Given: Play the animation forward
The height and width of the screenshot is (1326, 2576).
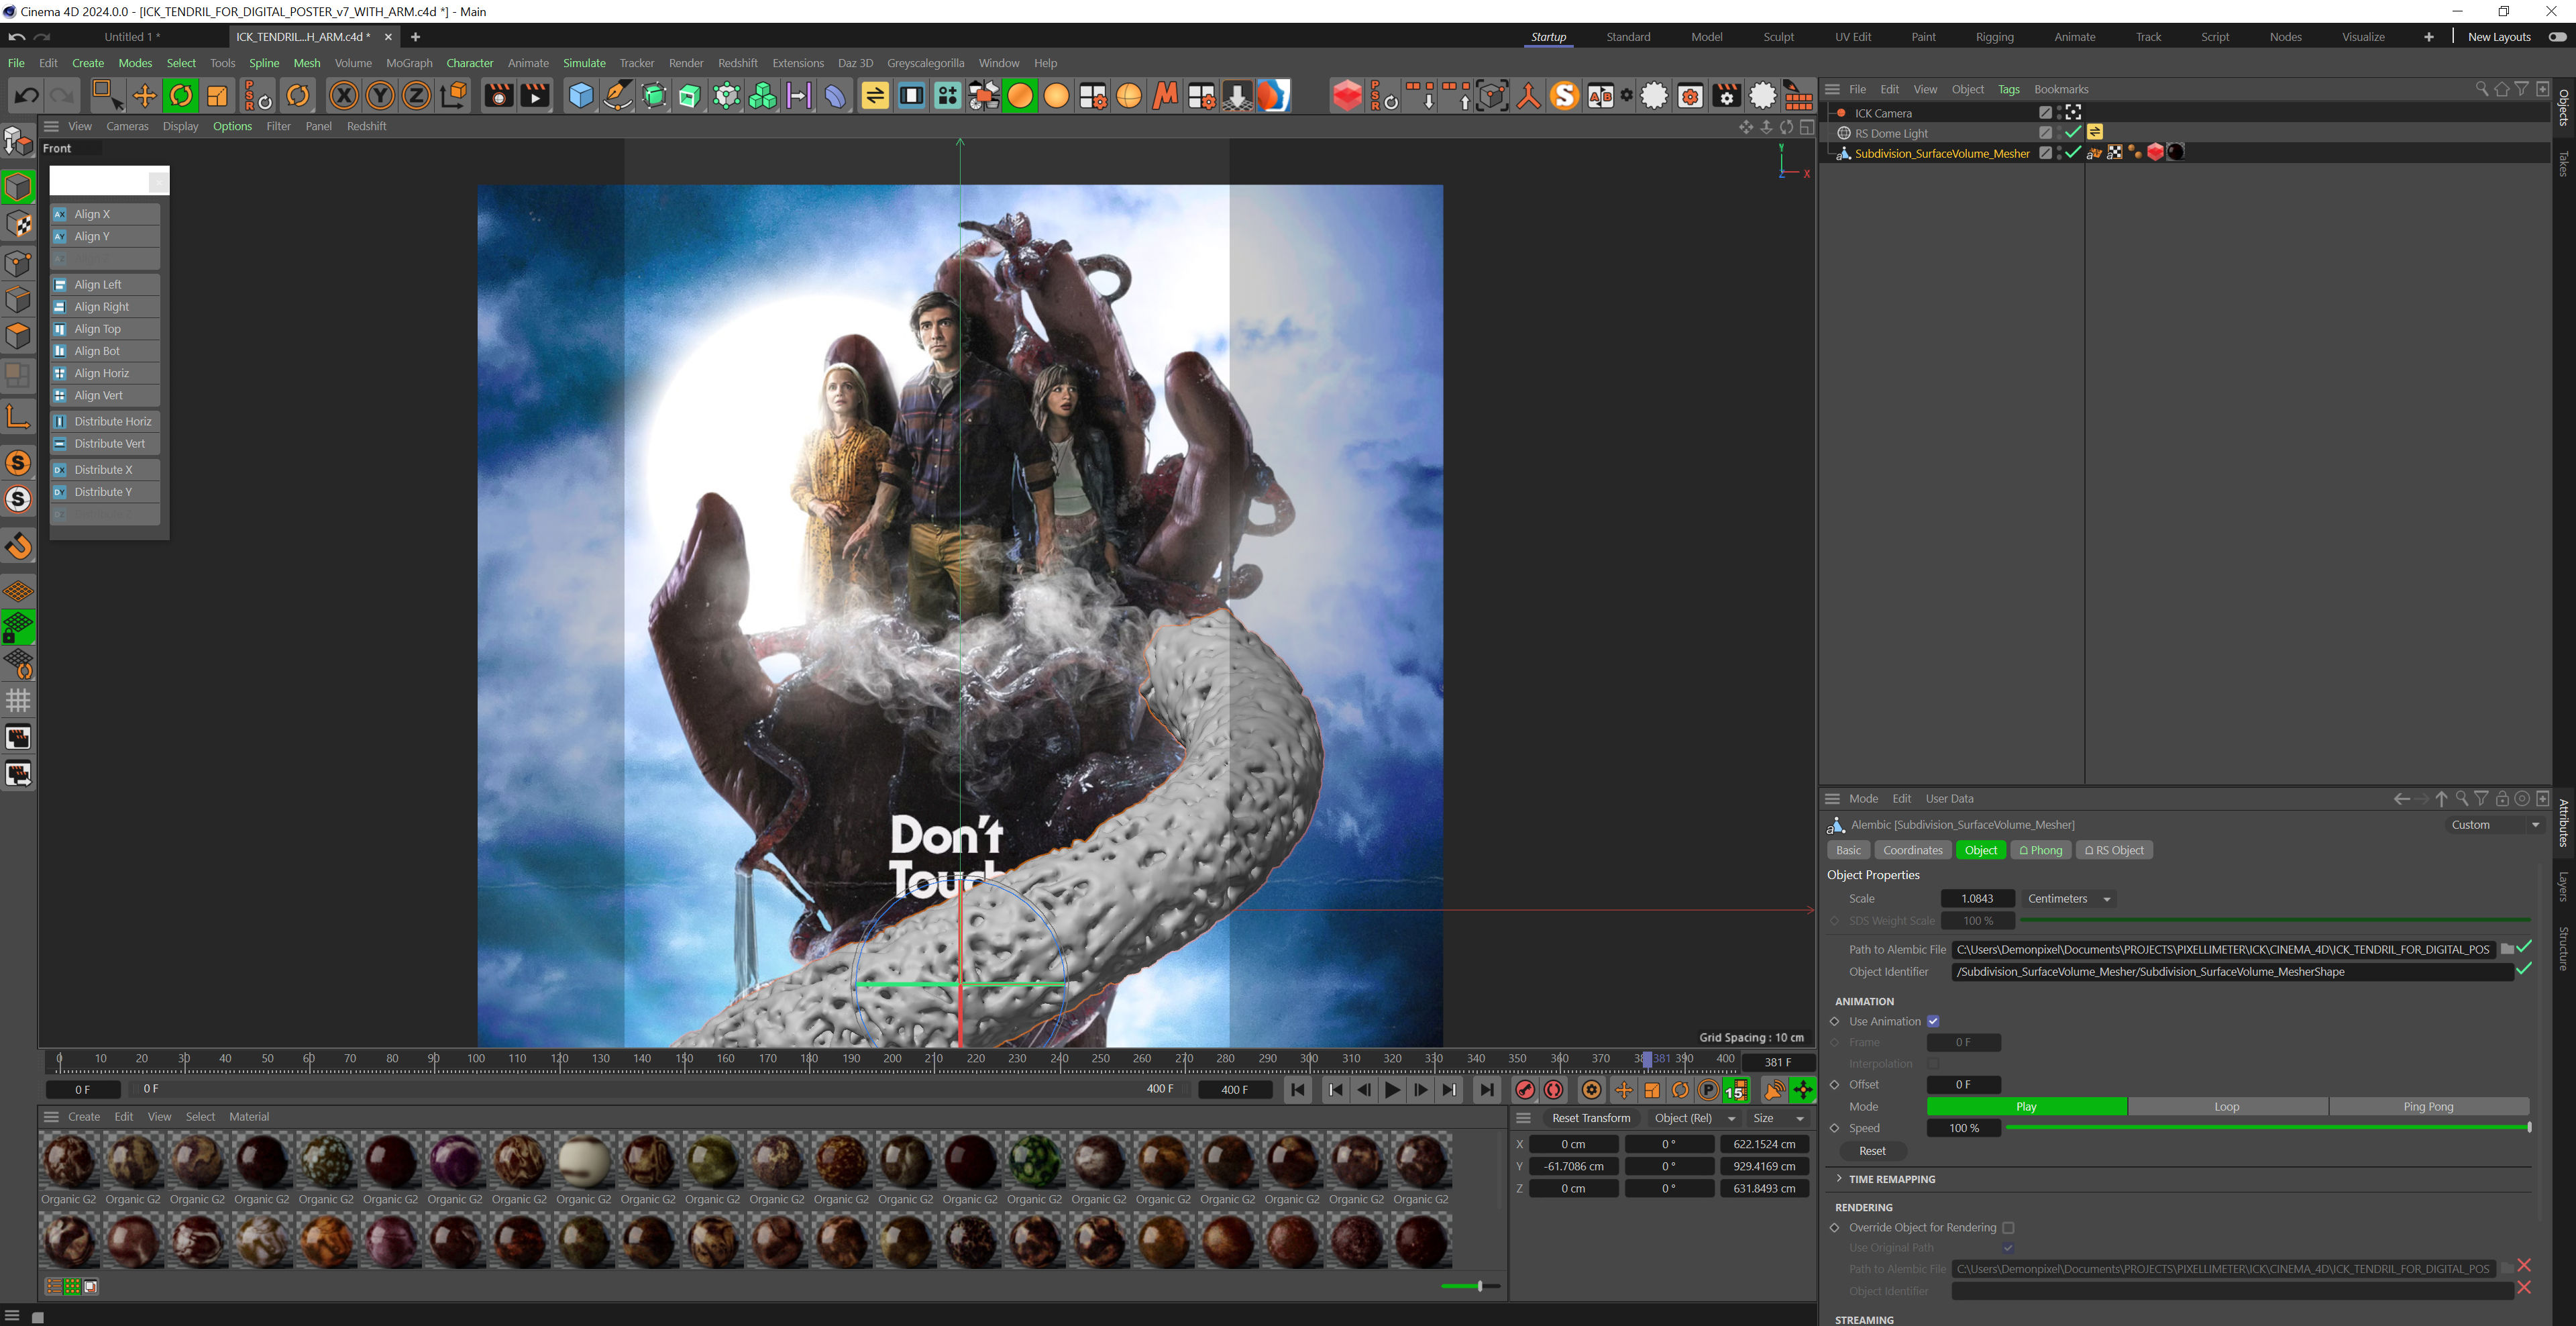Looking at the screenshot, I should pos(1392,1090).
